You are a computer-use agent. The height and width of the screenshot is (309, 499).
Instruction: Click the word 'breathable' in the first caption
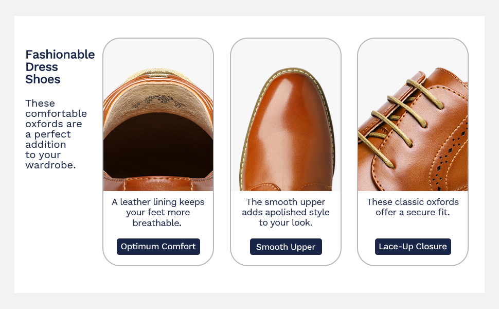(156, 223)
